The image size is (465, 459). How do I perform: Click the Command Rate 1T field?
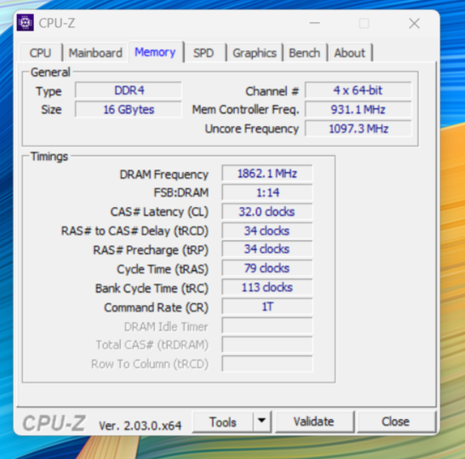tap(267, 307)
